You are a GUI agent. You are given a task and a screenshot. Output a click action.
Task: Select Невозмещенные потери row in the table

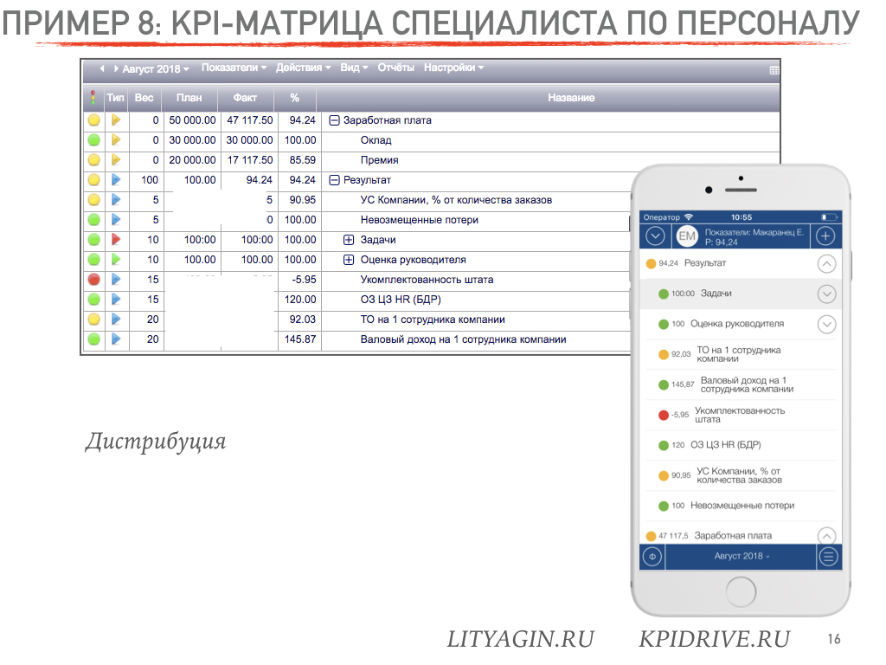click(420, 220)
